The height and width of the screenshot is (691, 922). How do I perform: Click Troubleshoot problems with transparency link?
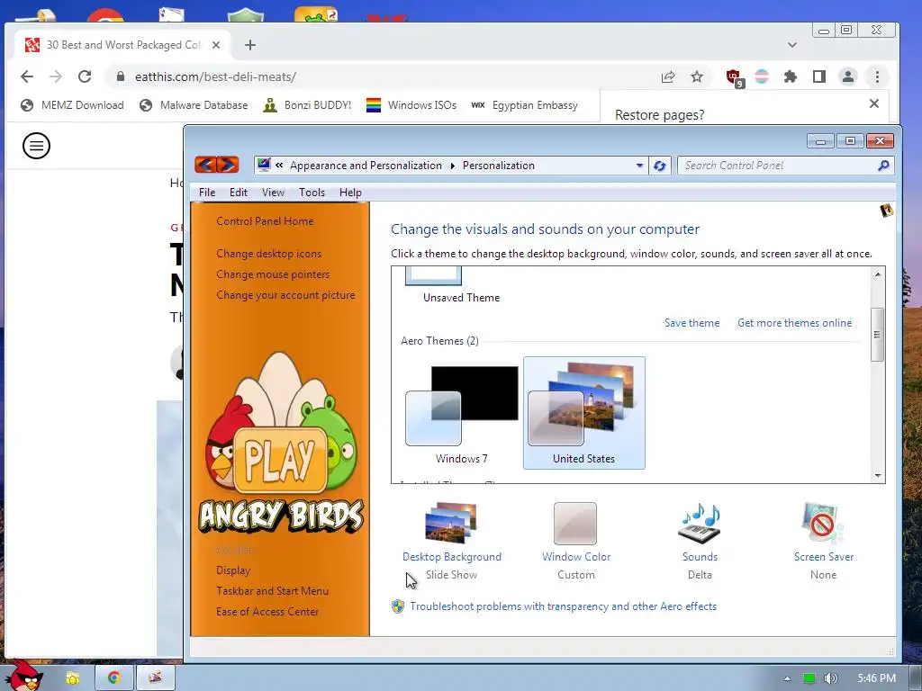point(563,606)
